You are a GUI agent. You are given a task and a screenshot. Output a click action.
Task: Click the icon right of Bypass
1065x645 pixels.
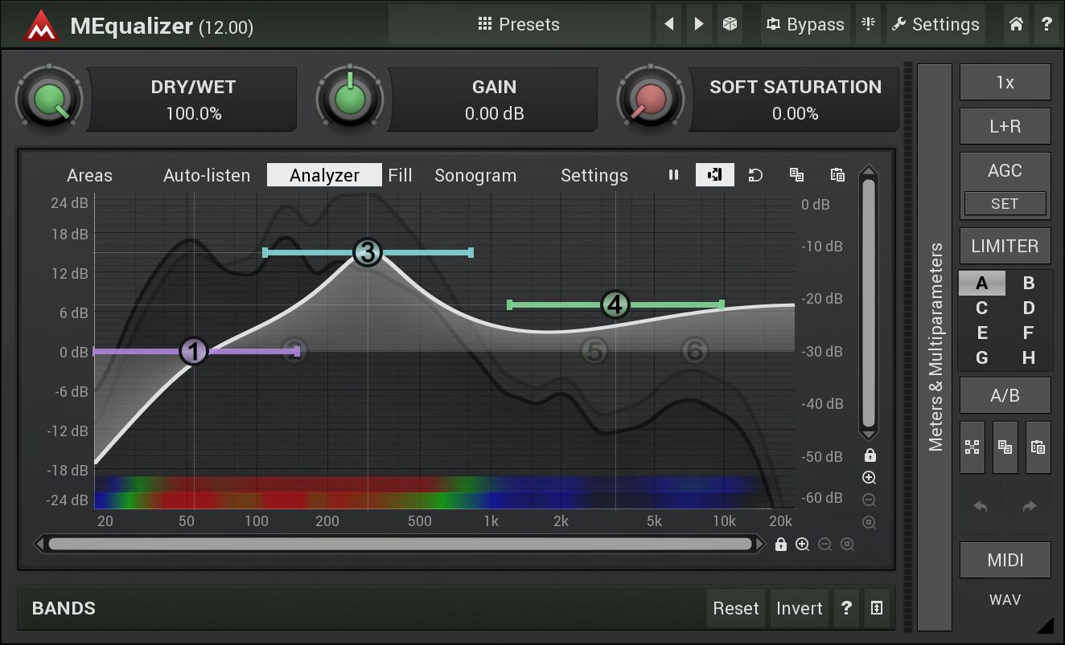click(868, 24)
